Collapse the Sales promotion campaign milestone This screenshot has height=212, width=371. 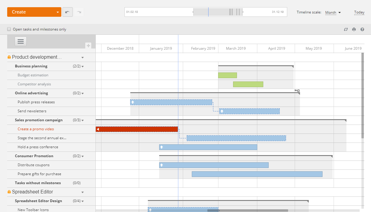click(x=83, y=120)
